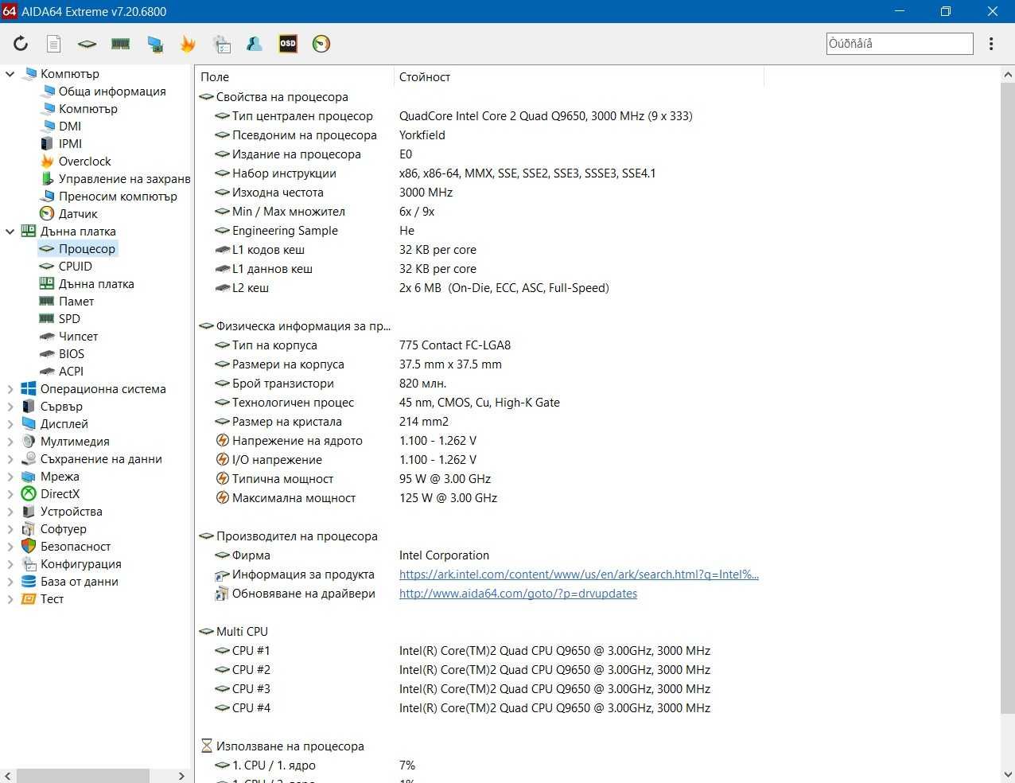Start the stability test flame icon

tap(188, 44)
